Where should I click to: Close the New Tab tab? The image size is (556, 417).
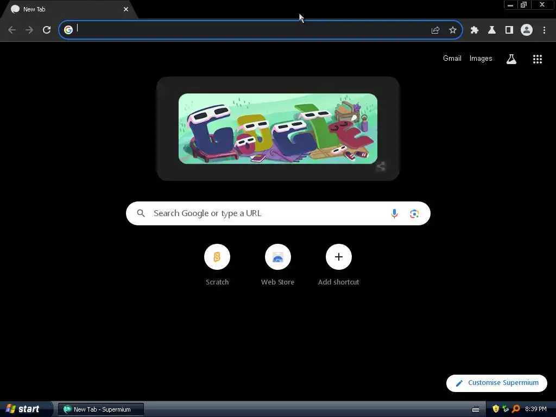pyautogui.click(x=126, y=9)
